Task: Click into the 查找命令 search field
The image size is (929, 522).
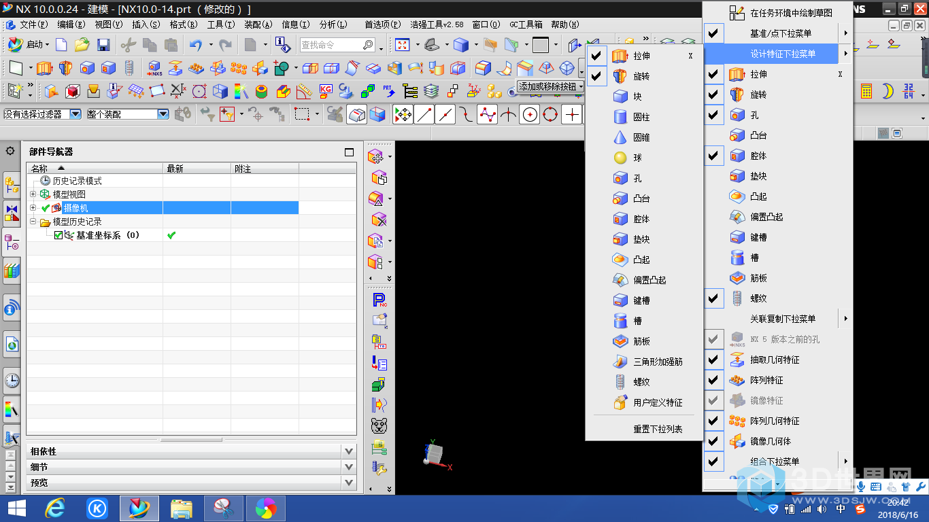Action: tap(331, 45)
